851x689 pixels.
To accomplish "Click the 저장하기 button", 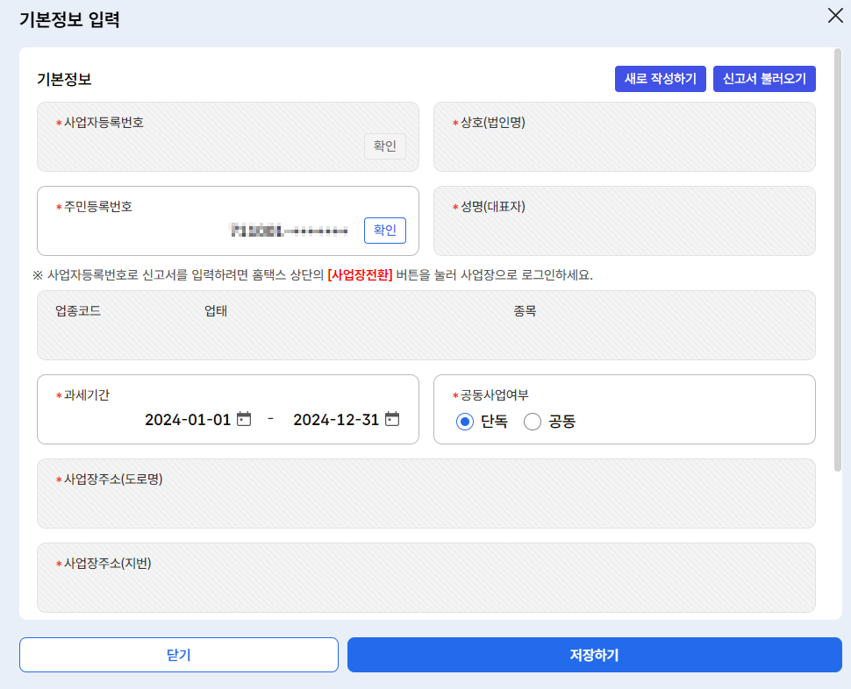I will click(595, 655).
